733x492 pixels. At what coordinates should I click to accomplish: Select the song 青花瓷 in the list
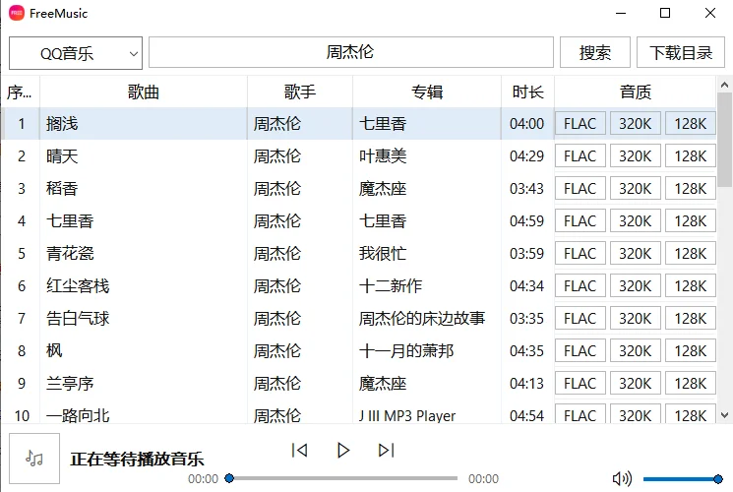point(70,254)
